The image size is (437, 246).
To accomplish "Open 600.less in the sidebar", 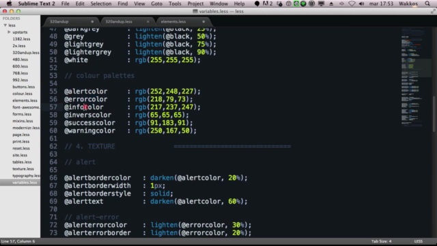I will pyautogui.click(x=20, y=66).
